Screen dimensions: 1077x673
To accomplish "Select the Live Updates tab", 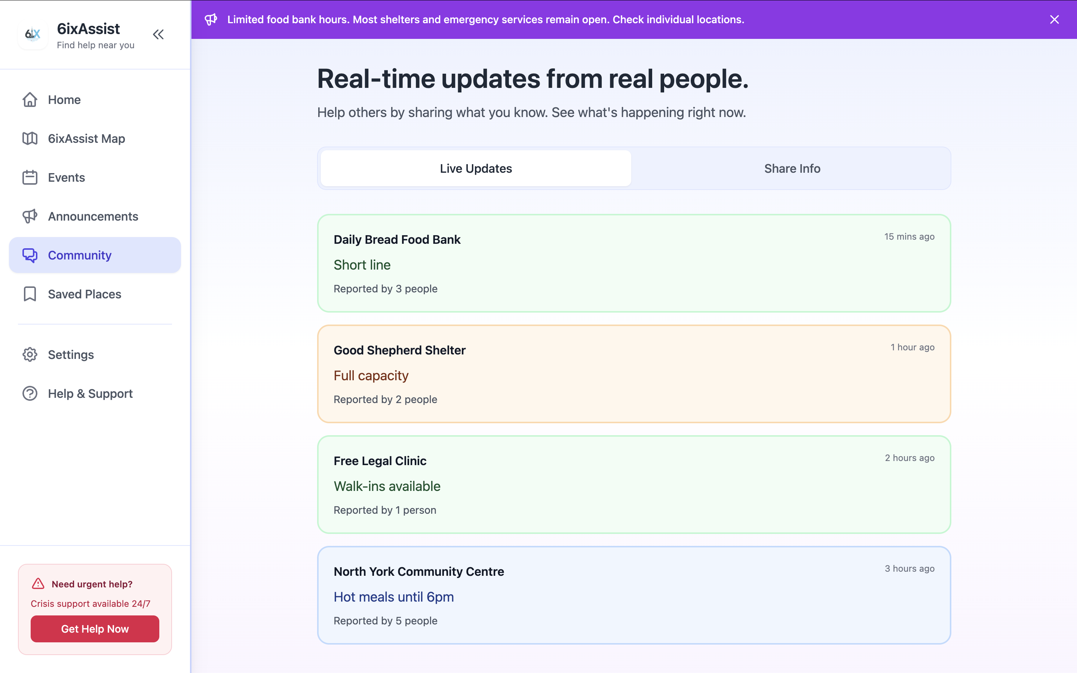I will [476, 168].
